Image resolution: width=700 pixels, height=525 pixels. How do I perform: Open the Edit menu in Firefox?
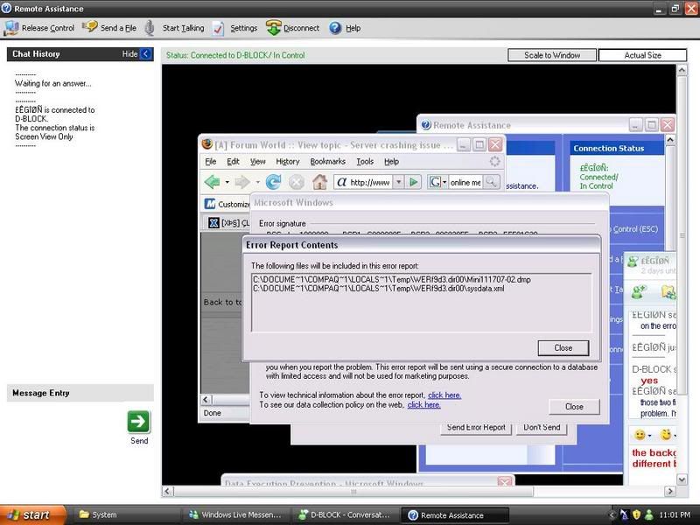[x=233, y=162]
